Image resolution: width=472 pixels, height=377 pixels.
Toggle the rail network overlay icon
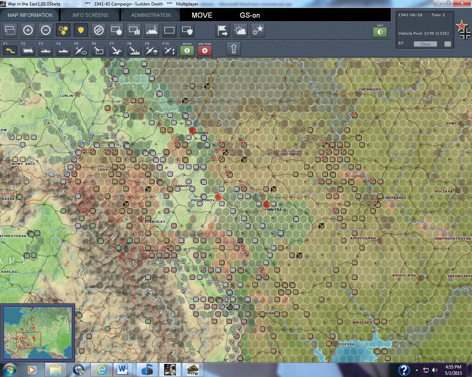pos(99,30)
